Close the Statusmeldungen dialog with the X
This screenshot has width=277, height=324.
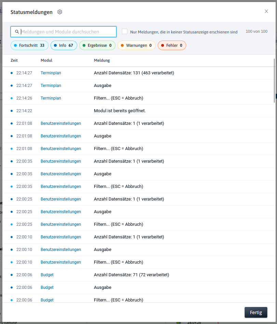click(x=266, y=11)
